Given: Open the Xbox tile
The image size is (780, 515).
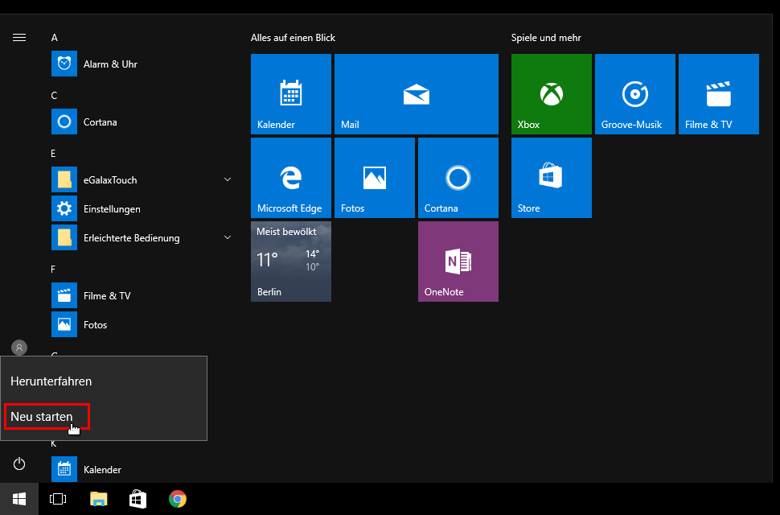Looking at the screenshot, I should [x=552, y=94].
